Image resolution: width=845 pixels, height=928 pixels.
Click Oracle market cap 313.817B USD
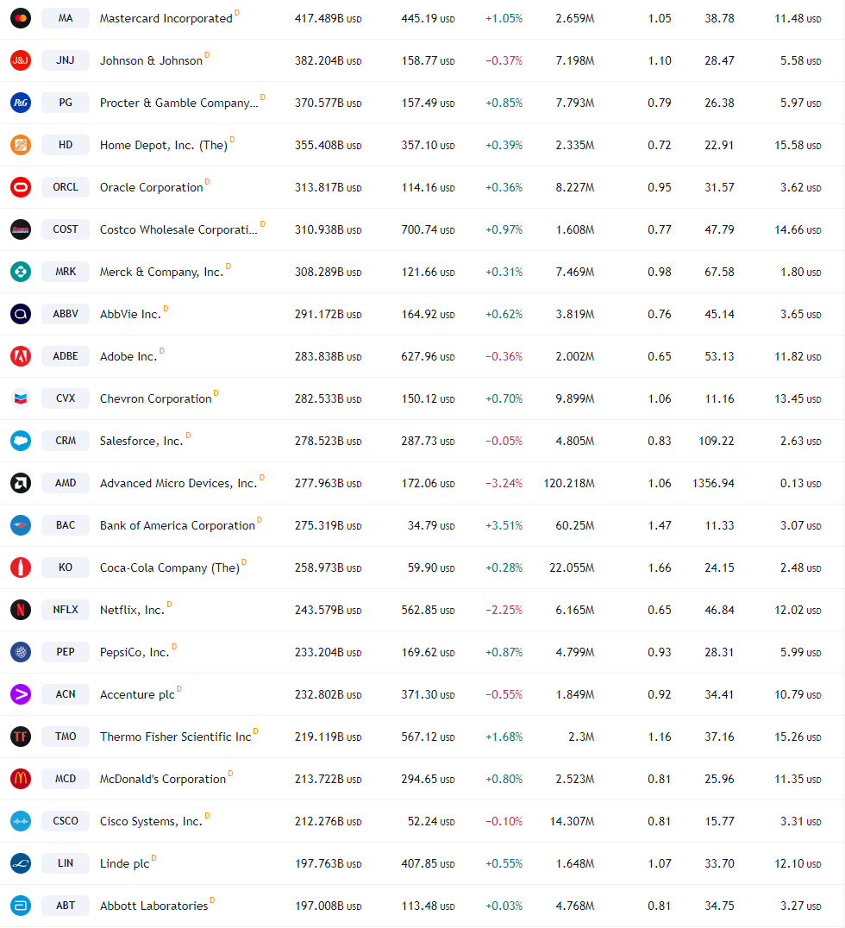[329, 188]
